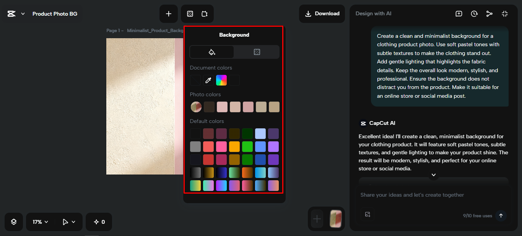522x236 pixels.
Task: Click the resize canvas icon in the toolbar
Action: 205,13
